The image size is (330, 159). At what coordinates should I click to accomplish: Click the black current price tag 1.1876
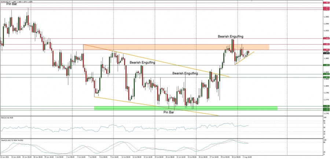tap(326, 53)
